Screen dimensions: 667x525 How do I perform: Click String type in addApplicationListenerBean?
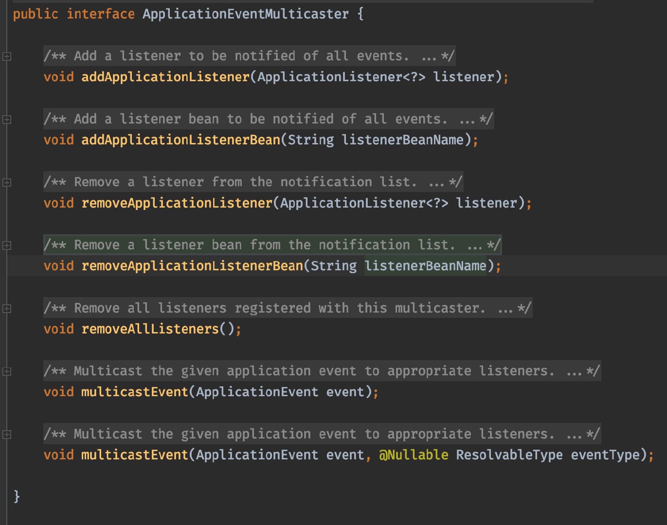click(310, 140)
